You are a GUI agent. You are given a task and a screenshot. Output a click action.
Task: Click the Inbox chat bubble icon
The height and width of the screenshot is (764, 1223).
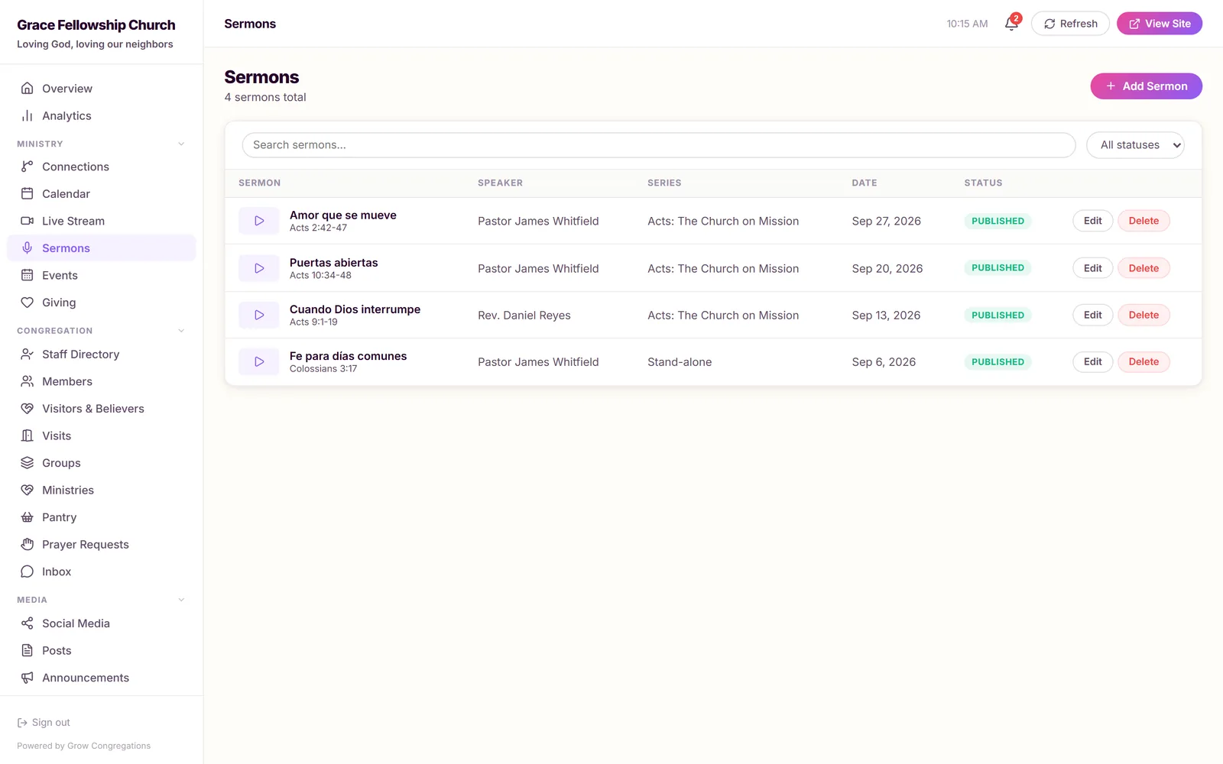coord(28,571)
